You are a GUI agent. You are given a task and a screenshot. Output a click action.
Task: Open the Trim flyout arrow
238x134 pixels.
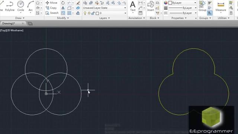[x=73, y=3]
